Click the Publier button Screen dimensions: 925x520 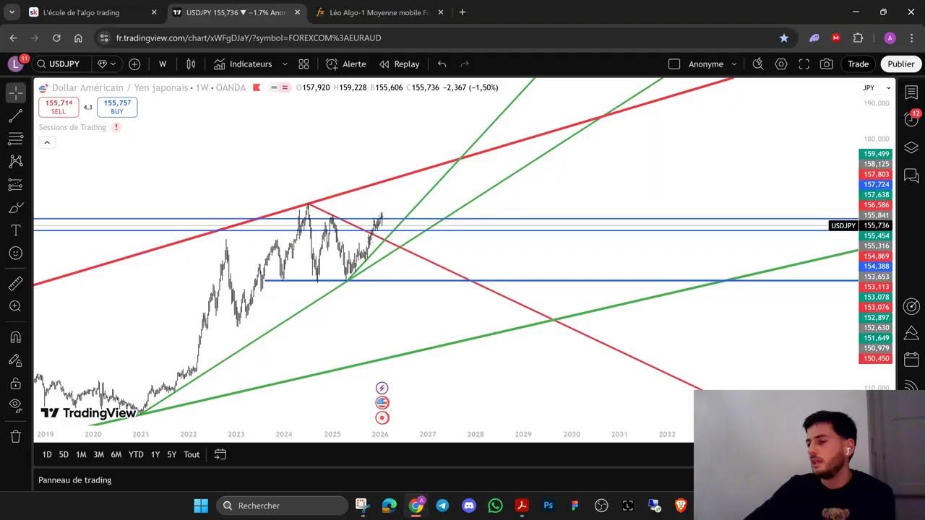901,64
